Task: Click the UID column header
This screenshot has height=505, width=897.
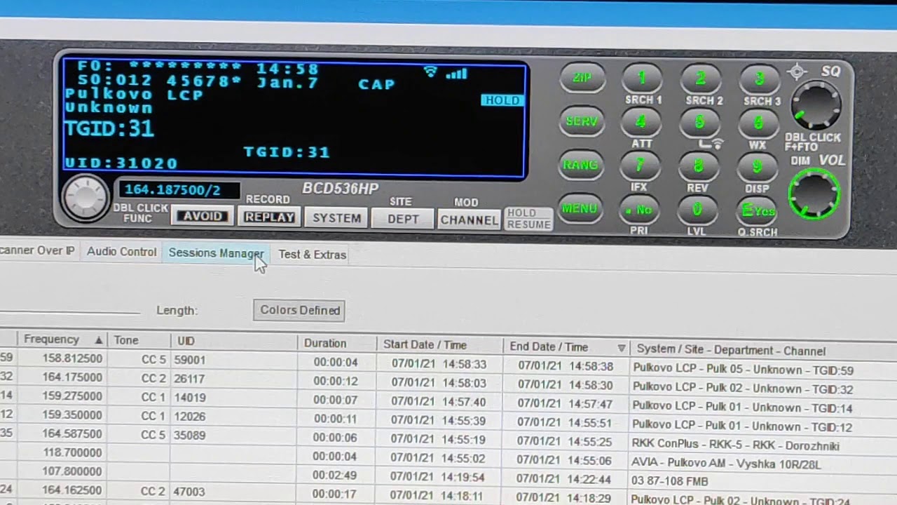Action: click(233, 342)
